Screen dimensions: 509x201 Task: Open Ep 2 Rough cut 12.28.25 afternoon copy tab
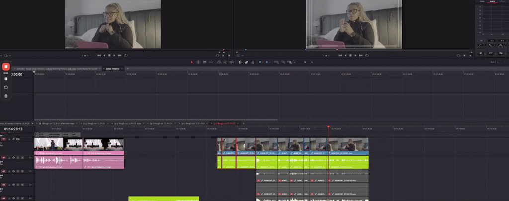[57, 123]
